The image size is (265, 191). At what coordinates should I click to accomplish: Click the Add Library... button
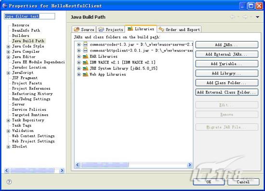click(x=226, y=73)
